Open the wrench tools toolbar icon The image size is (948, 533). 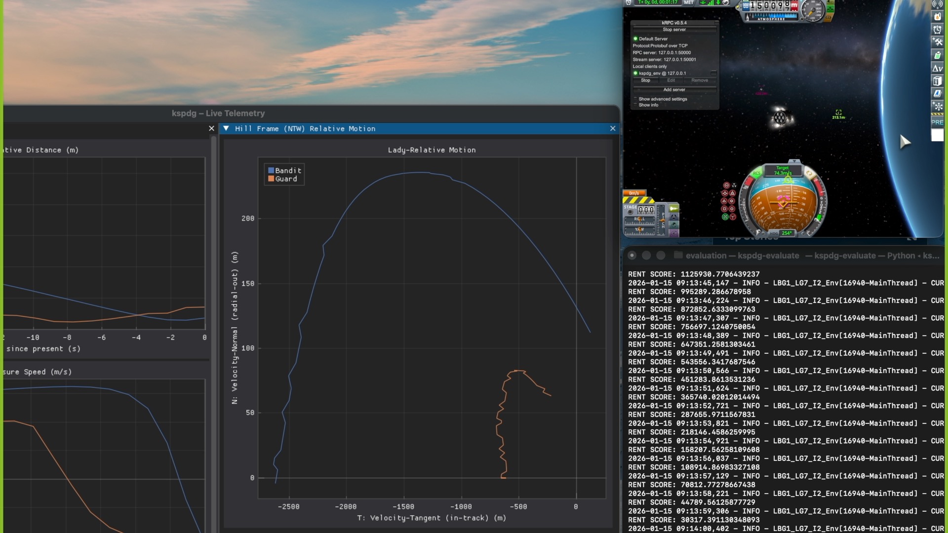pyautogui.click(x=937, y=42)
